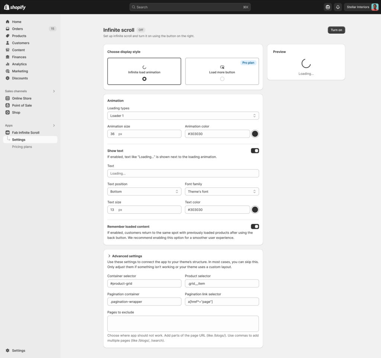
Task: Open Pricing plans sub-item
Action: coord(22,147)
